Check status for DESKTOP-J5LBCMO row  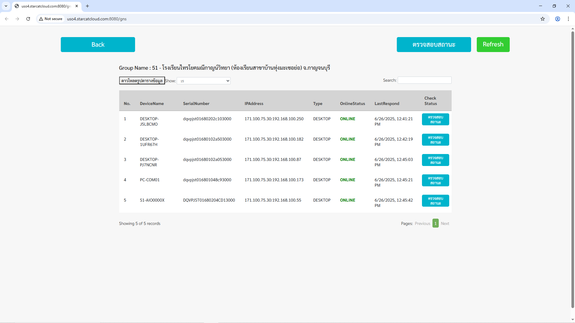pos(435,119)
